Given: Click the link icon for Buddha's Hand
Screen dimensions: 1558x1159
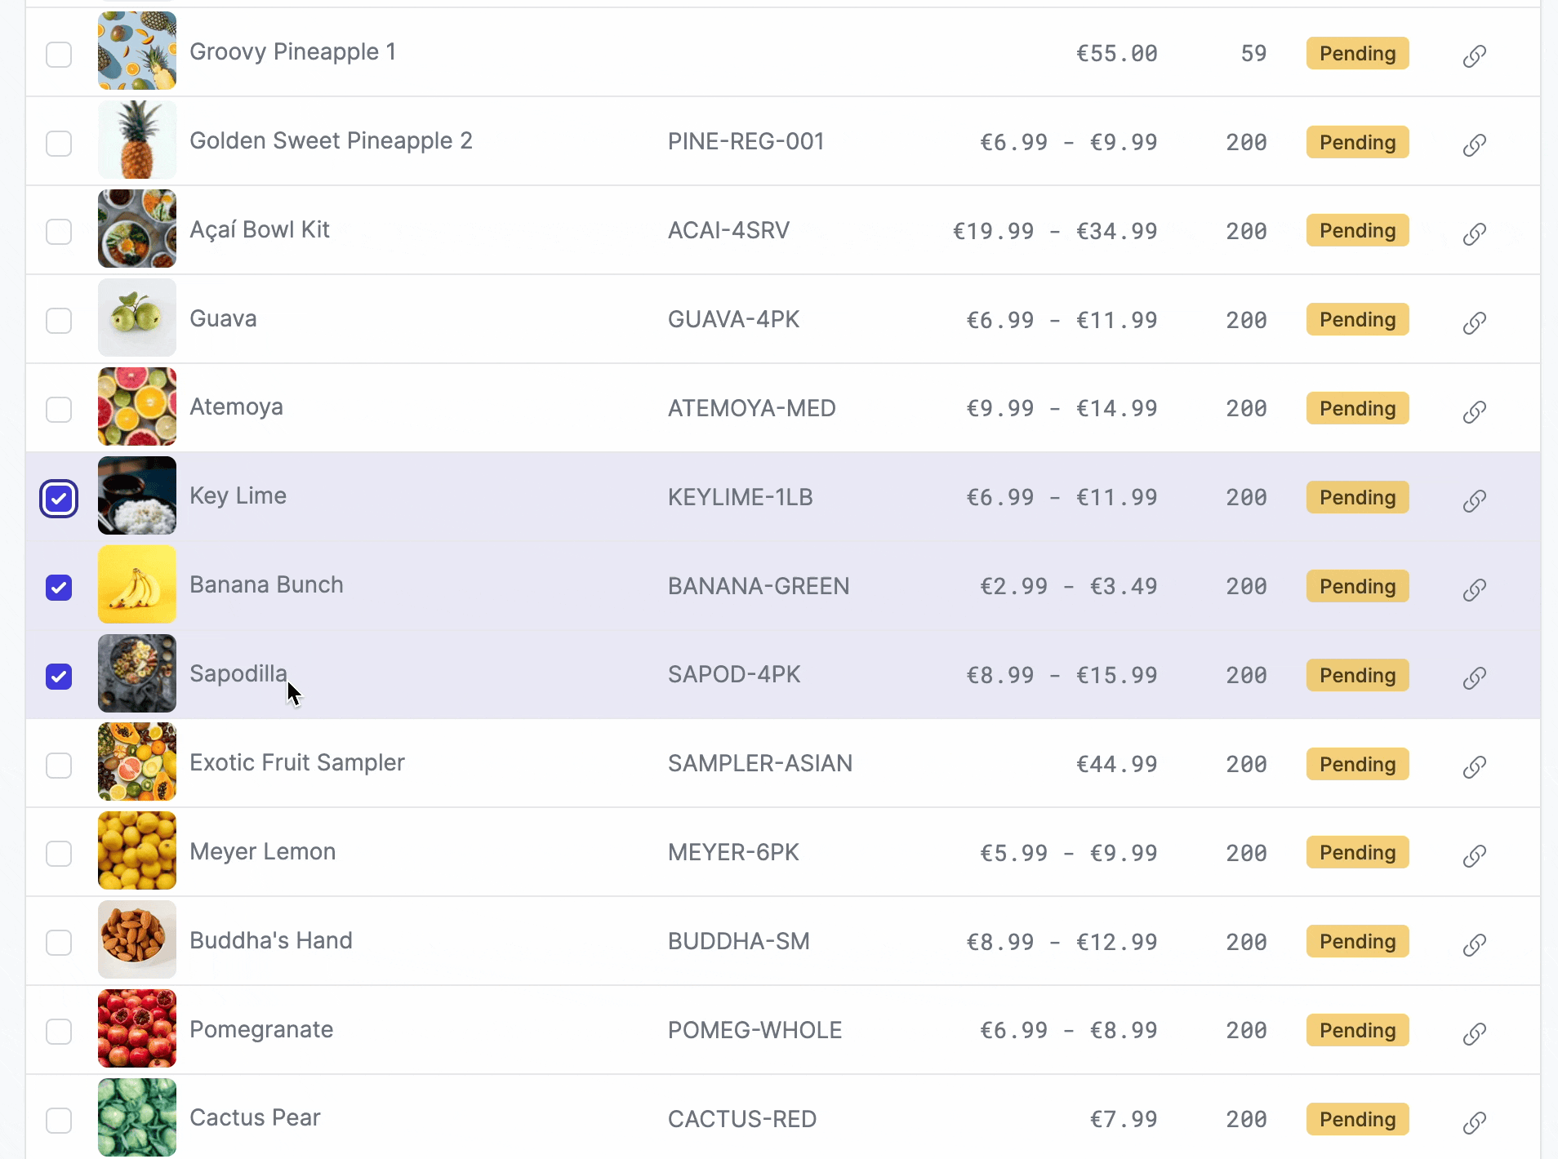Looking at the screenshot, I should coord(1474,944).
